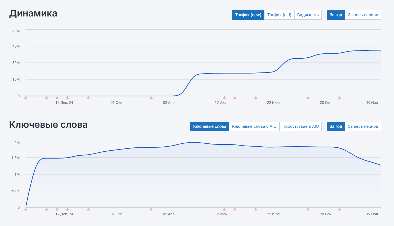Click Динамика marker just before 22 Июл
This screenshot has width=394, height=226.
click(x=255, y=98)
